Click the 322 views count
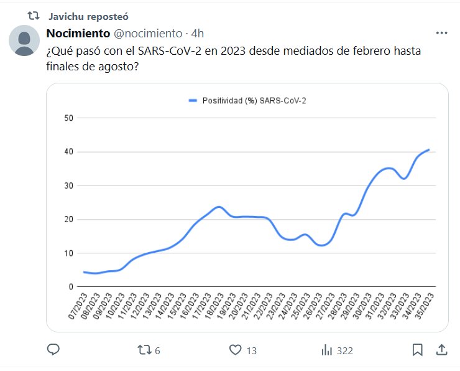 (344, 351)
